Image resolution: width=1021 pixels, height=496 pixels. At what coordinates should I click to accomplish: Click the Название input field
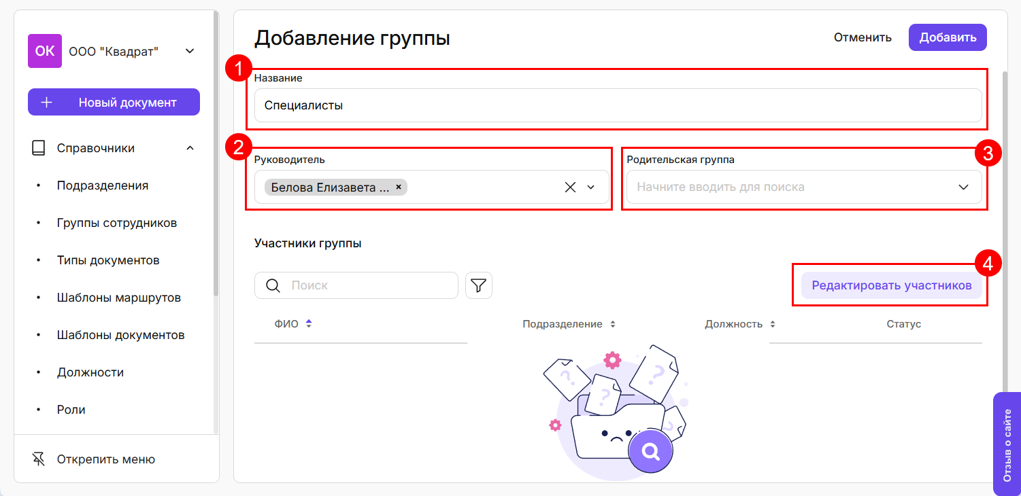(x=618, y=106)
